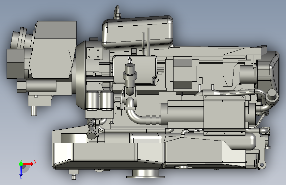
Task: Select the right cylindrical filter canister
Action: [x=107, y=101]
